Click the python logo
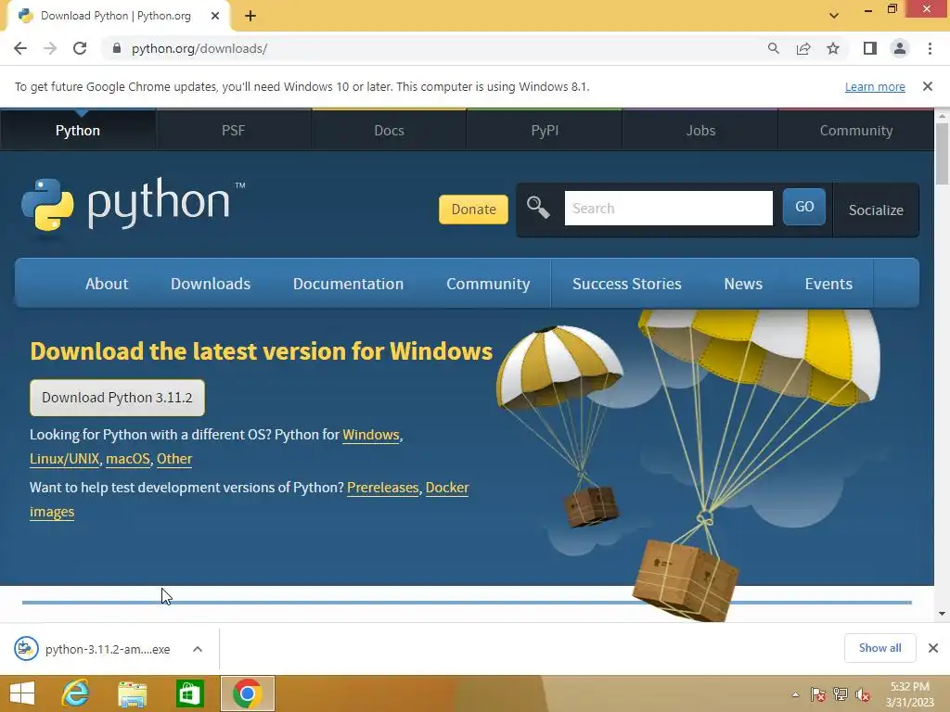The image size is (950, 712). pyautogui.click(x=133, y=205)
